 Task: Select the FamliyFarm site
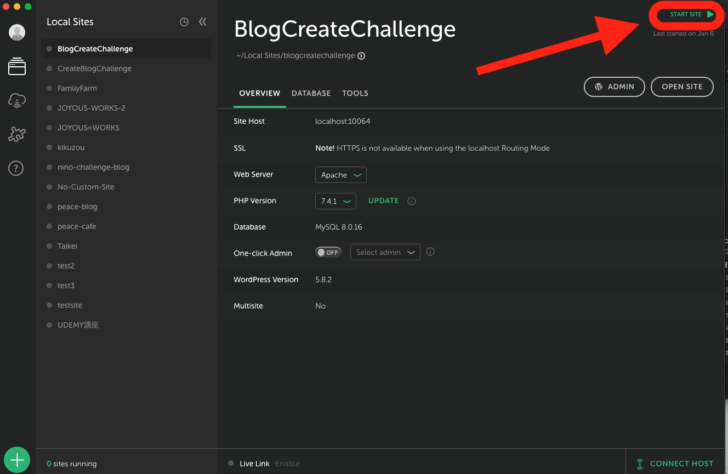click(x=126, y=88)
